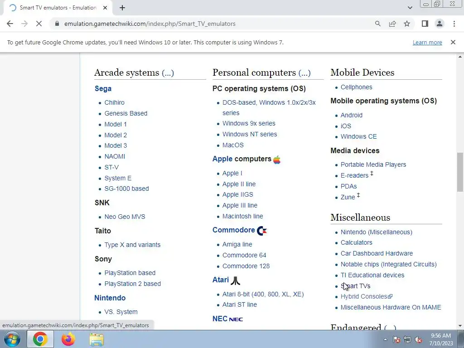Open the Commodore heading link

(x=233, y=230)
